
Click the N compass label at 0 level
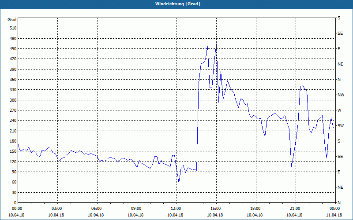(x=339, y=203)
